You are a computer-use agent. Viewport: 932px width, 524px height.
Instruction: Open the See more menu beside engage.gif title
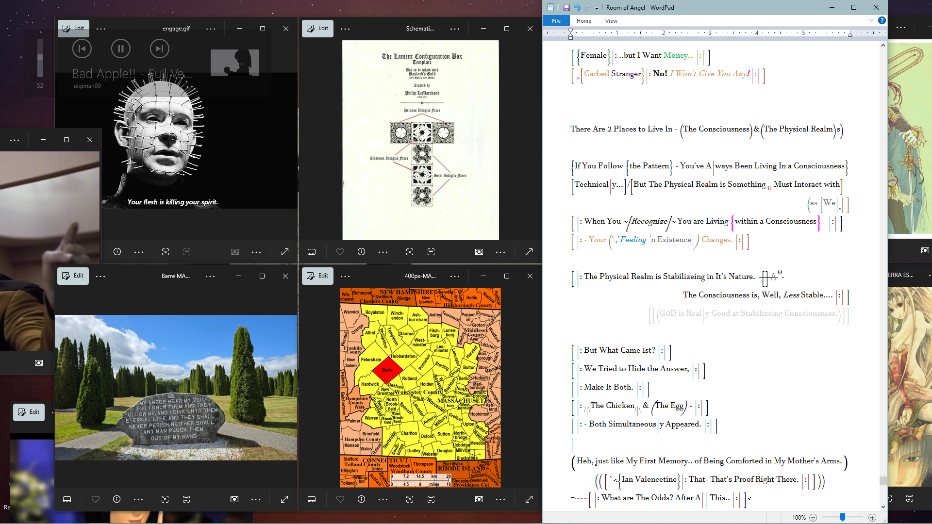pos(210,29)
